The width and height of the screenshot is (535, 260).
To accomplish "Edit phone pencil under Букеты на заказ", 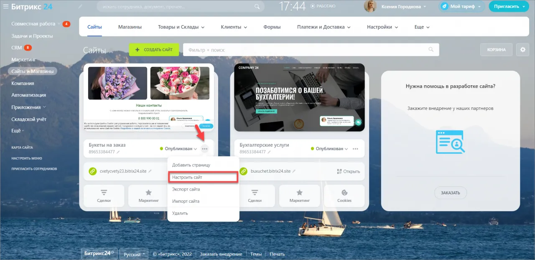I will 118,152.
